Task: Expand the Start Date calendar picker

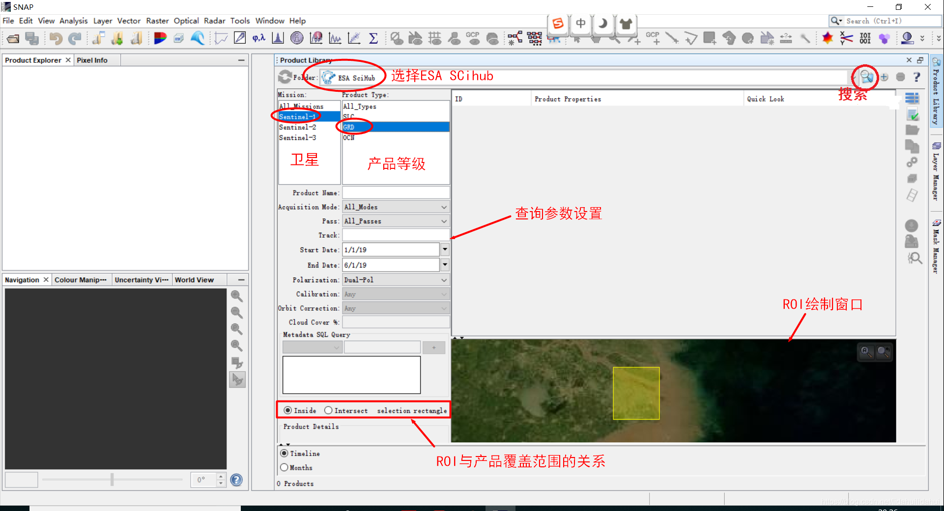Action: pyautogui.click(x=444, y=249)
